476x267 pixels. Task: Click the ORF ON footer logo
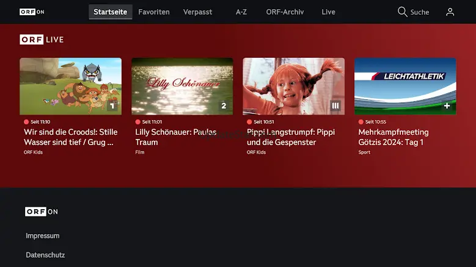tap(42, 212)
